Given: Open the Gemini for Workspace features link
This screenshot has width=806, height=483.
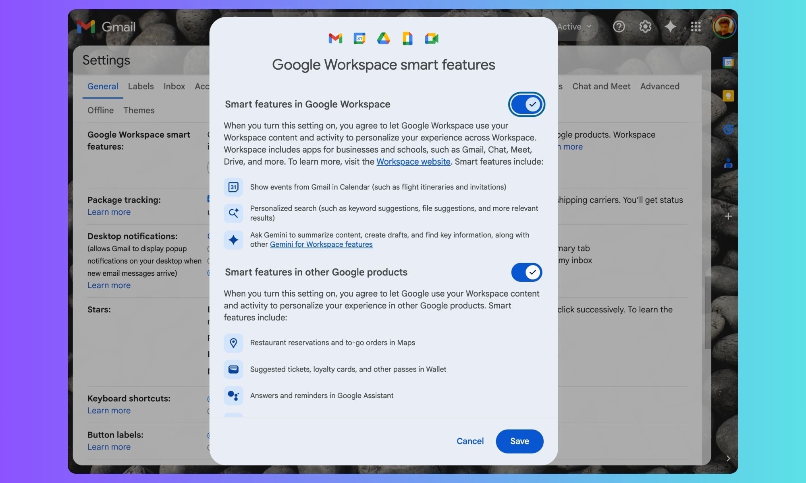Looking at the screenshot, I should tap(321, 244).
